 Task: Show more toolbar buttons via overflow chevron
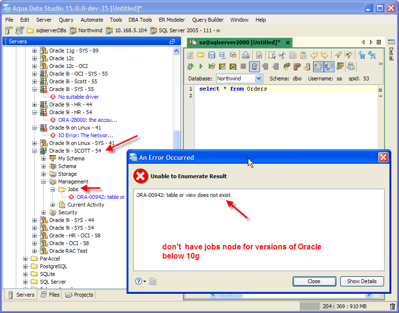(x=380, y=64)
